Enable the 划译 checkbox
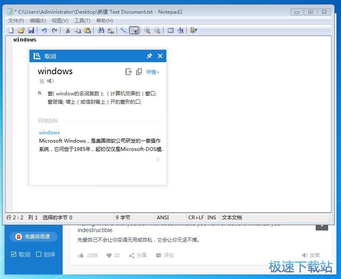Viewport: 341px width, 279px height. (39, 254)
